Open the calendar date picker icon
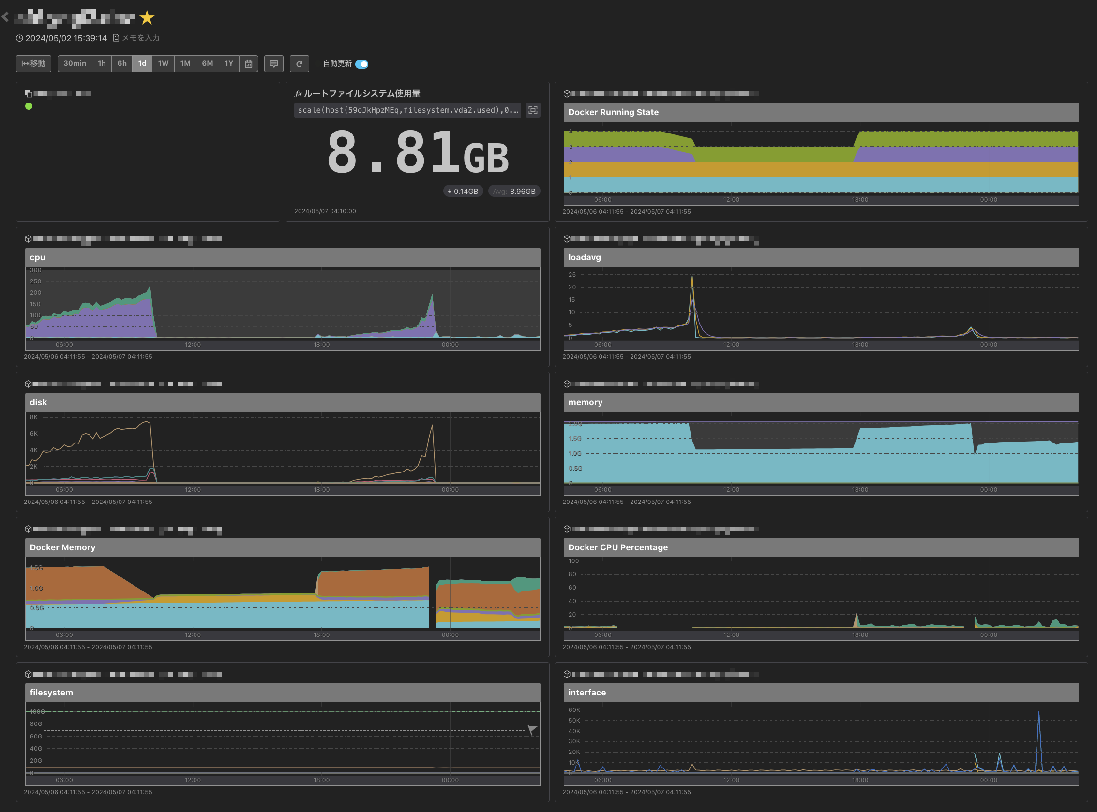Screen dimensions: 1097x812 click(x=248, y=63)
